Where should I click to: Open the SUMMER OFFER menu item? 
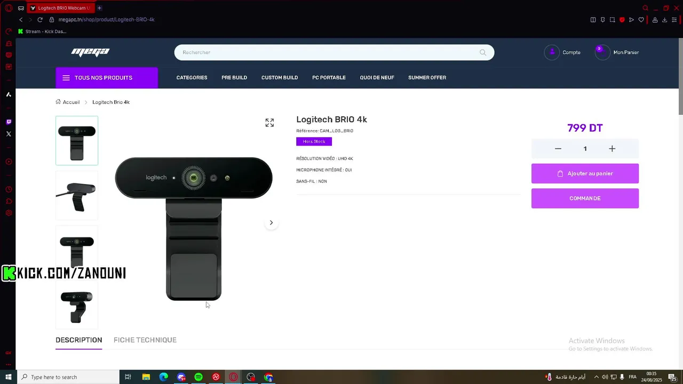(427, 78)
